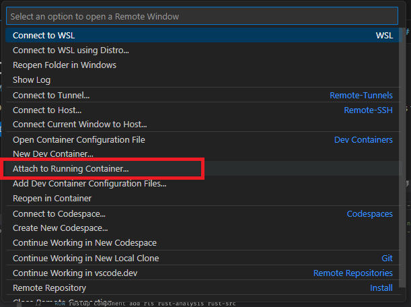Viewport: 411px width, 307px height.
Task: Click the Dev Containers group label
Action: click(x=363, y=139)
